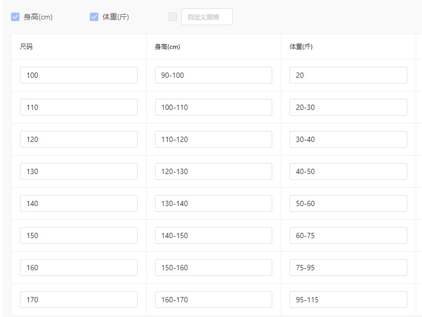Click the 自定义规格 input field
This screenshot has height=317, width=422.
207,17
